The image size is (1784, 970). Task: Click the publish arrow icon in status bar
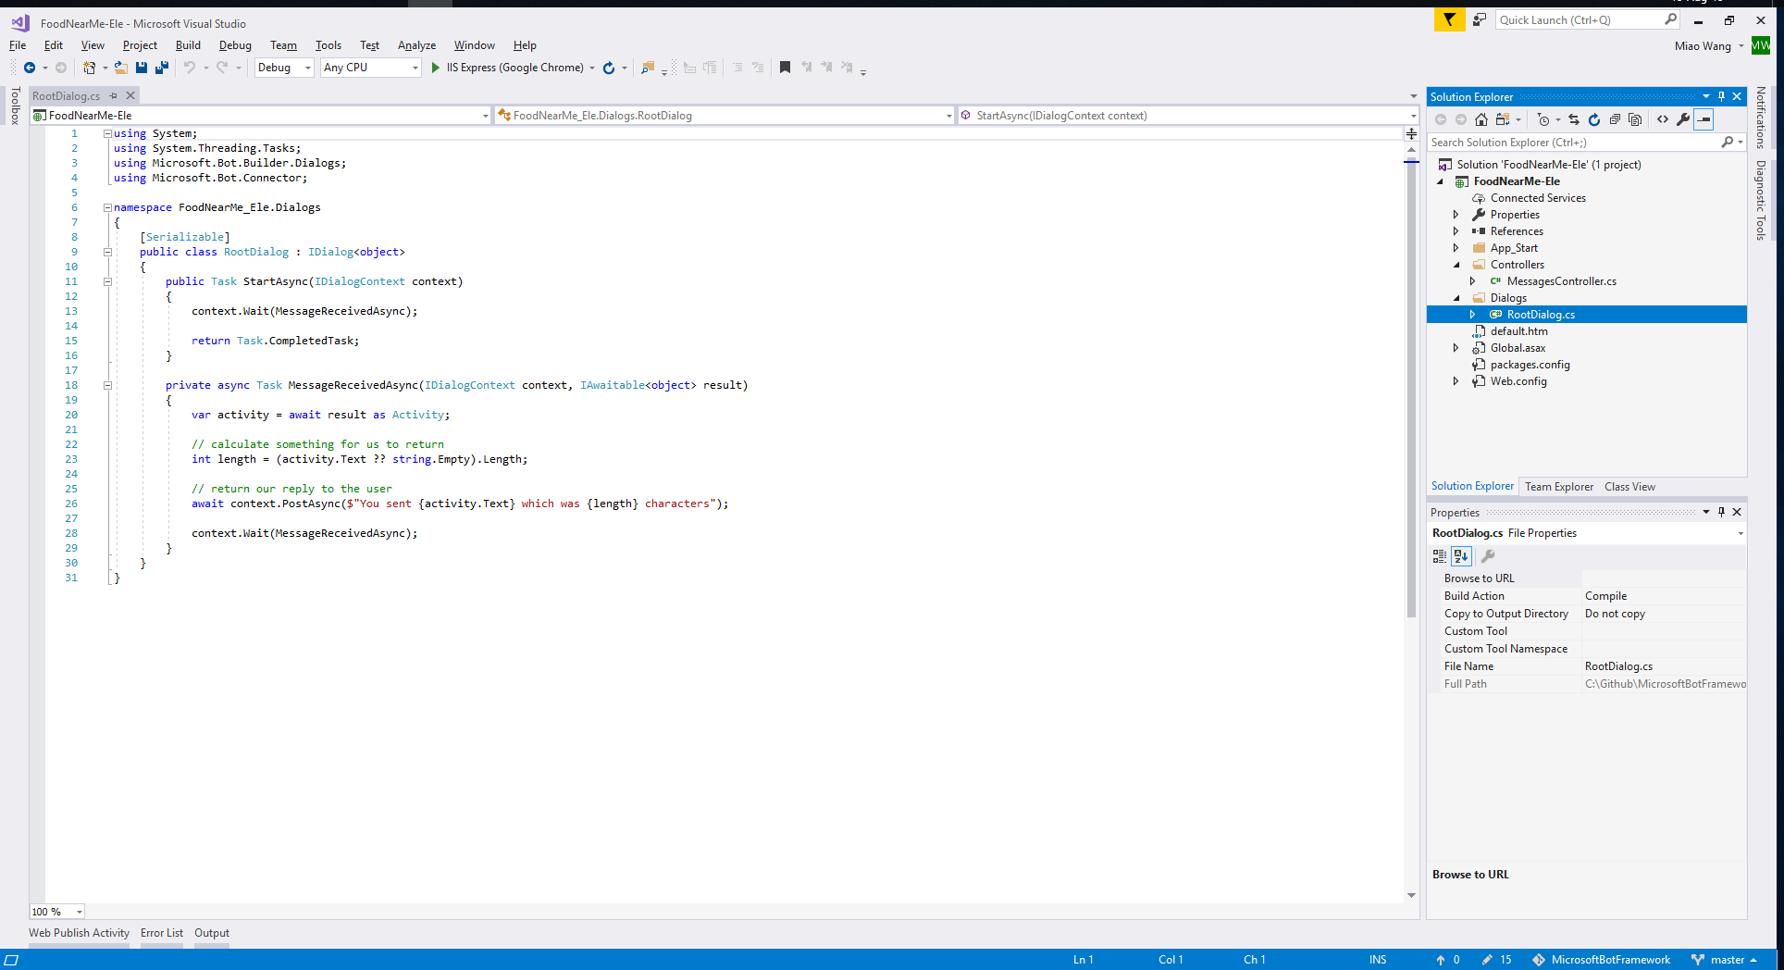1441,960
